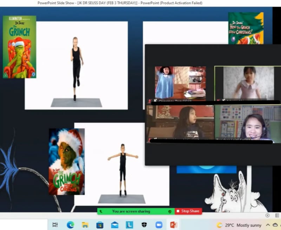Image resolution: width=281 pixels, height=230 pixels.
Task: Open Microsoft Store from the taskbar
Action: click(100, 225)
